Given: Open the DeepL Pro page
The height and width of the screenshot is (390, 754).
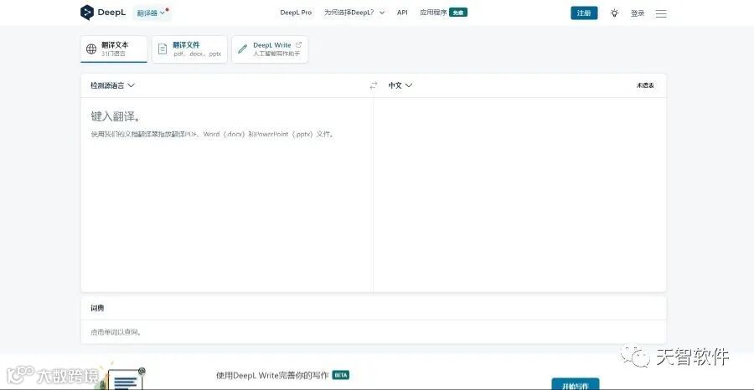Looking at the screenshot, I should tap(296, 13).
